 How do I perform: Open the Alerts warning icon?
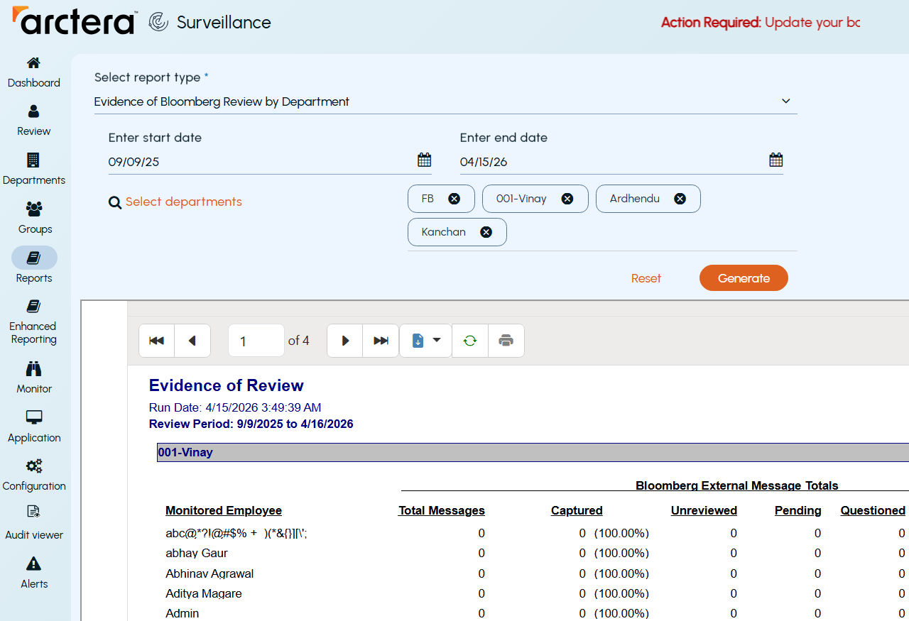(x=33, y=564)
